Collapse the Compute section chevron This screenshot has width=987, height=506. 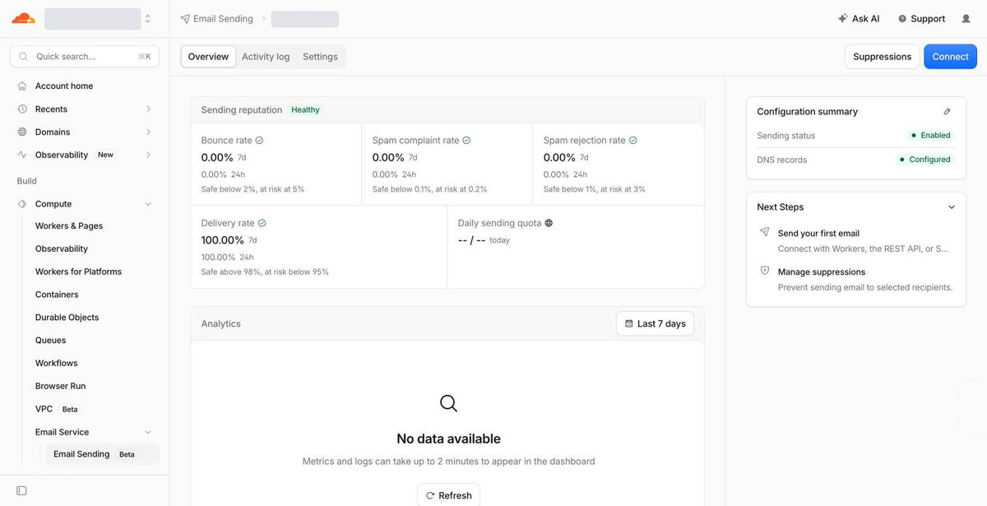(x=148, y=204)
